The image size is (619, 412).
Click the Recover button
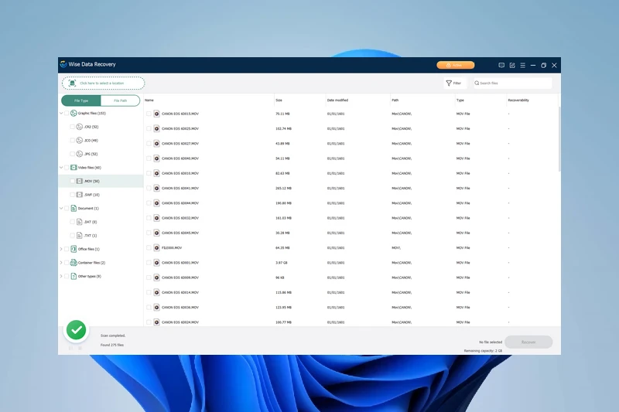(x=528, y=342)
